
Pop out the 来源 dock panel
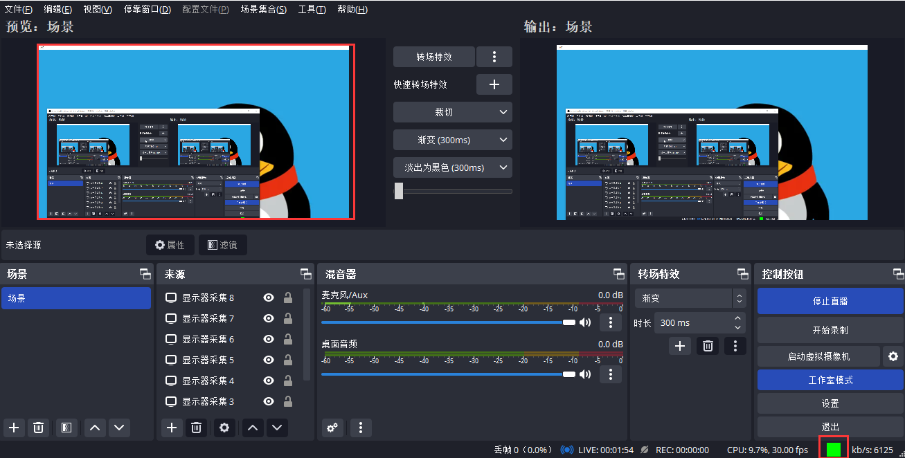[306, 274]
